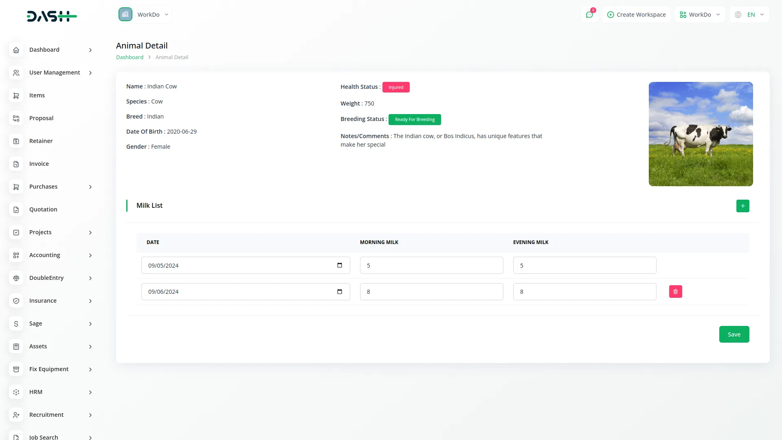The height and width of the screenshot is (440, 782).
Task: Click the DASH logo
Action: pos(52,16)
